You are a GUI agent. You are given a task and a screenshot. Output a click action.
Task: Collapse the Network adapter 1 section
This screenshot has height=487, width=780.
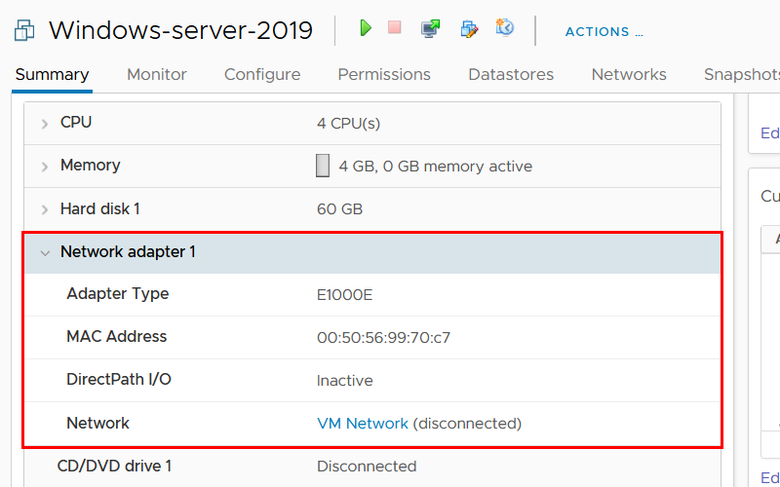[45, 253]
